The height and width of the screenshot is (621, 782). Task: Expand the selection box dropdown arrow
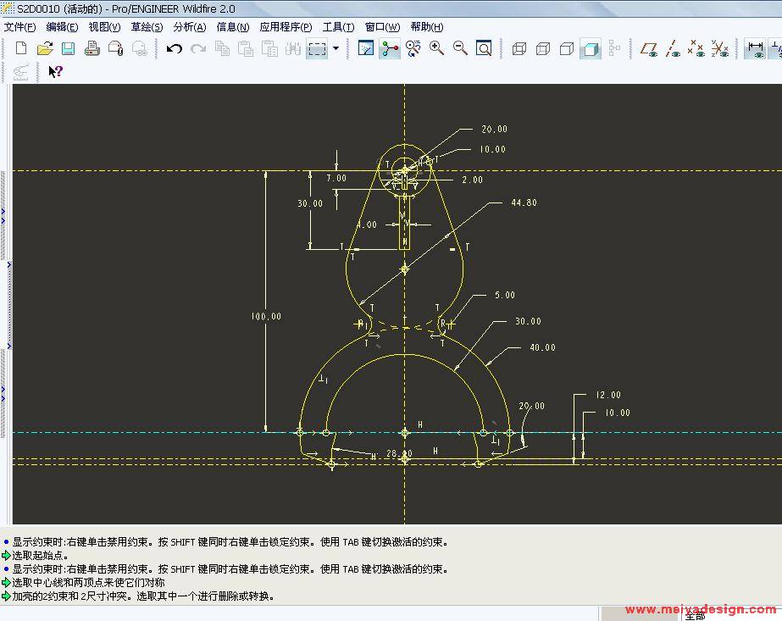coord(336,49)
